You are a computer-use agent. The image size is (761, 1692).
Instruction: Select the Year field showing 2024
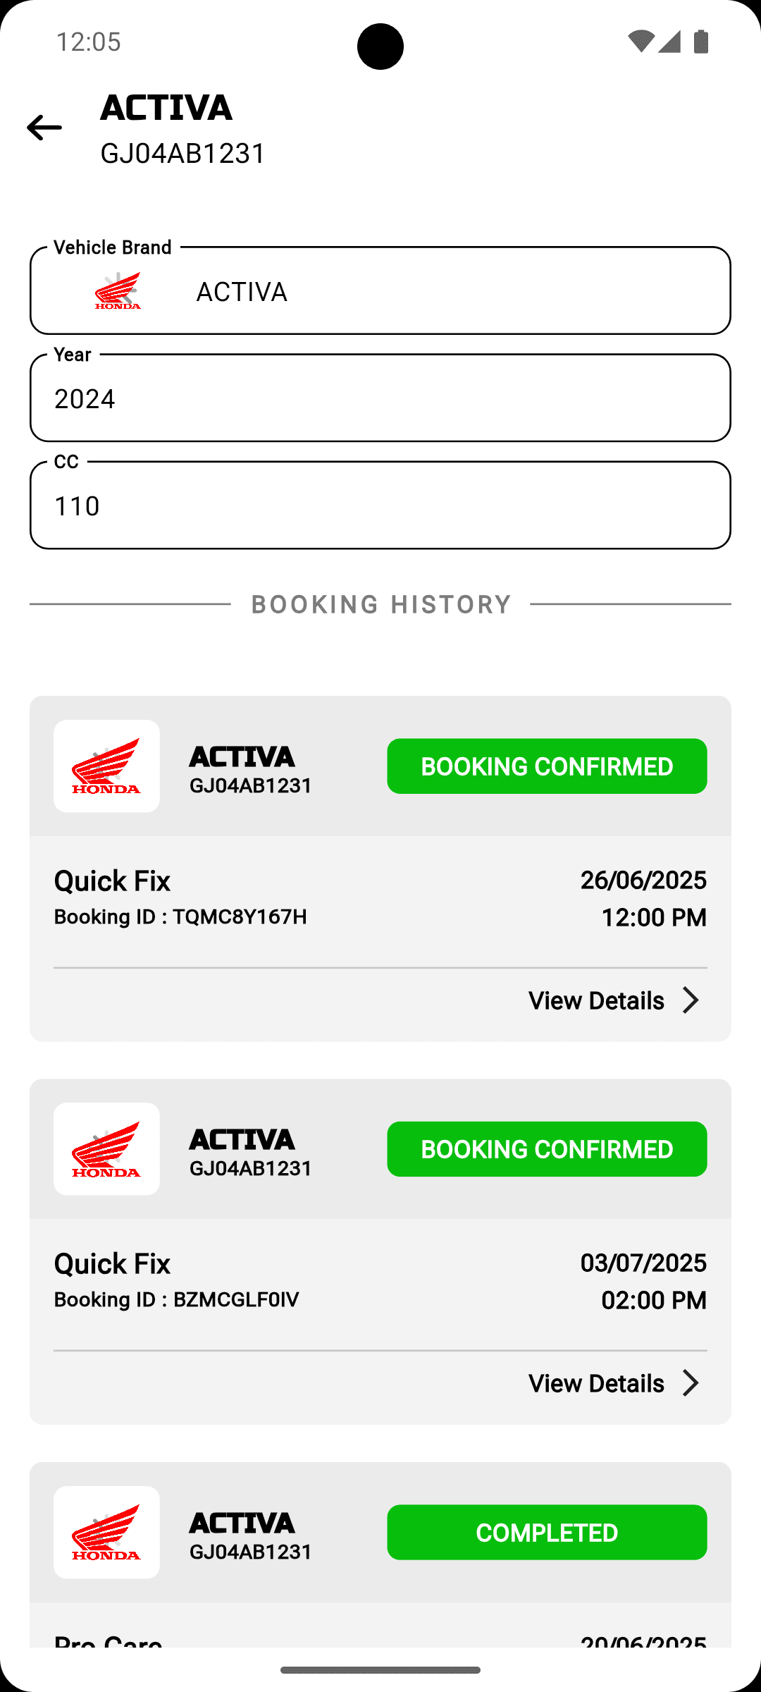(380, 398)
